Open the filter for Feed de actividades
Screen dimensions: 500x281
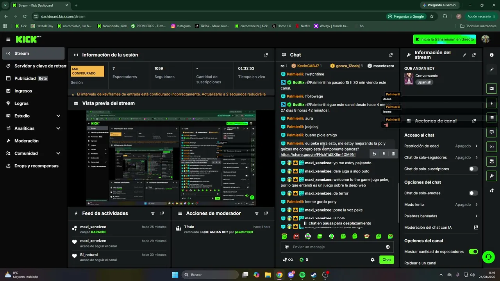pos(153,213)
